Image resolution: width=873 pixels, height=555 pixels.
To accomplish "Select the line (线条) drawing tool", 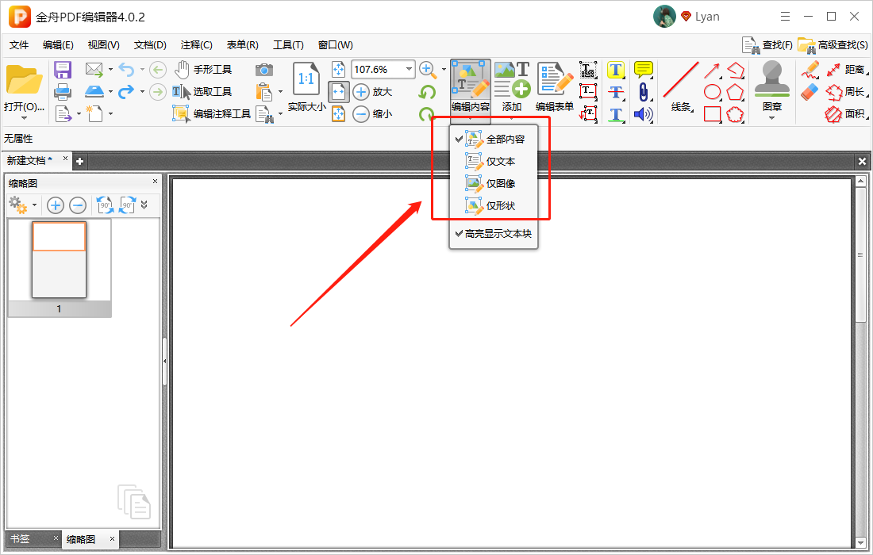I will 681,88.
